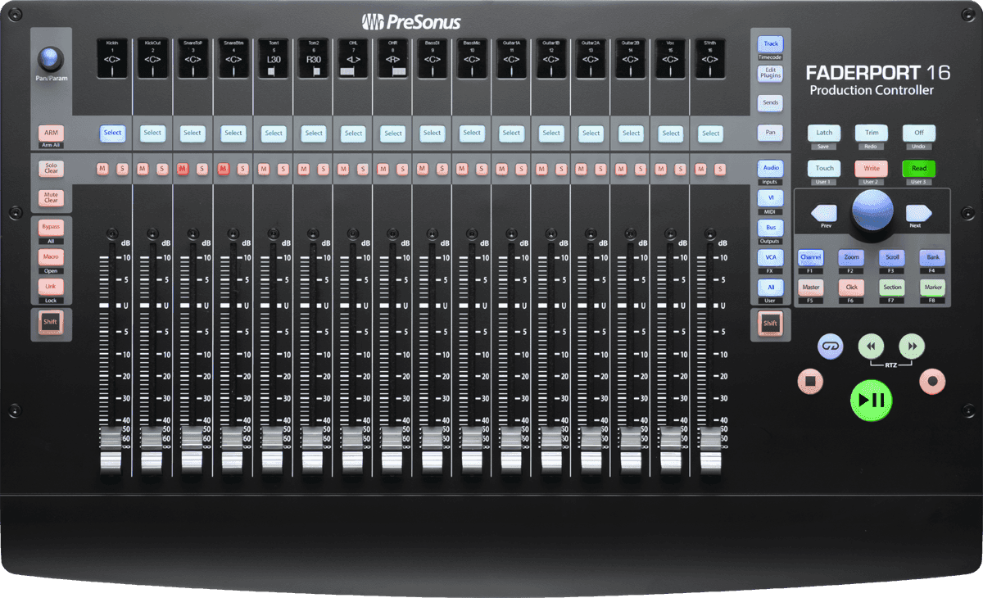Set the navigator to Zoom mode

coord(851,258)
